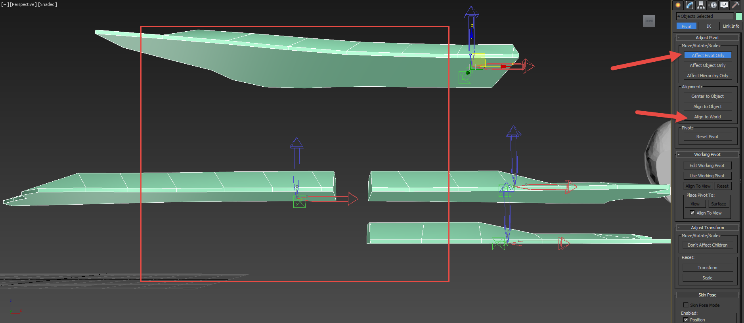Viewport: 744px width, 323px height.
Task: Open the [Shaded] viewport shading menu
Action: [48, 4]
